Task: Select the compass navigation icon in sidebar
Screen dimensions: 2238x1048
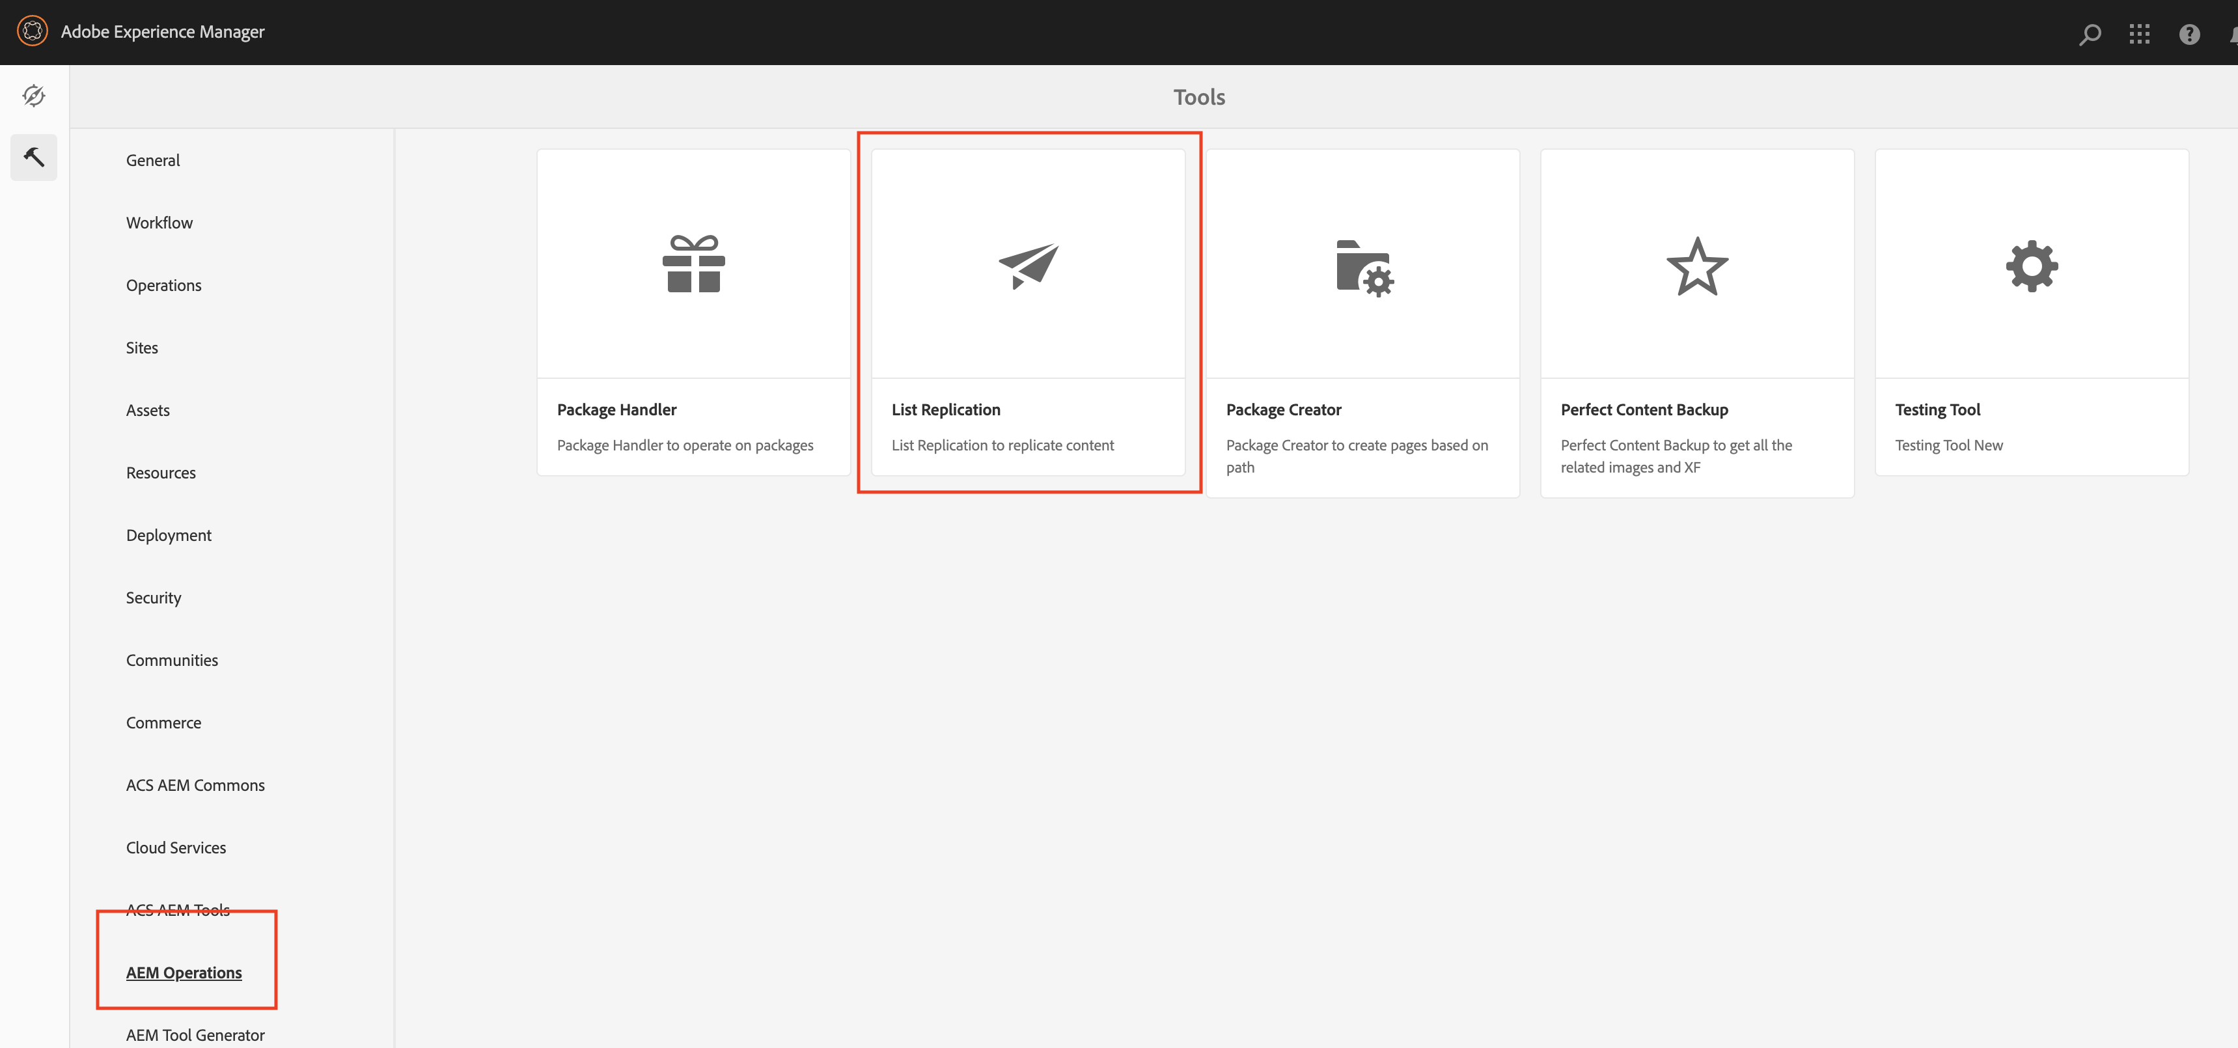Action: click(x=33, y=96)
